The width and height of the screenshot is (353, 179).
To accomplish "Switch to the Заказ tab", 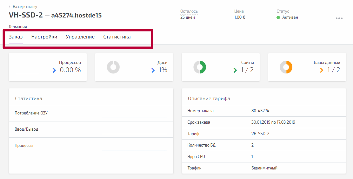I will [16, 37].
